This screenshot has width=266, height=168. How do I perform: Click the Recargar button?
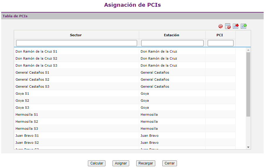coord(146,163)
